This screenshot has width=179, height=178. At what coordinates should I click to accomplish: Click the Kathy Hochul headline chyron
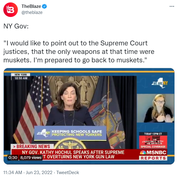[73, 154]
